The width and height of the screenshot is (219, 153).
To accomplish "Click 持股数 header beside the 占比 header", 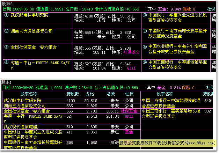I will coord(73,94).
